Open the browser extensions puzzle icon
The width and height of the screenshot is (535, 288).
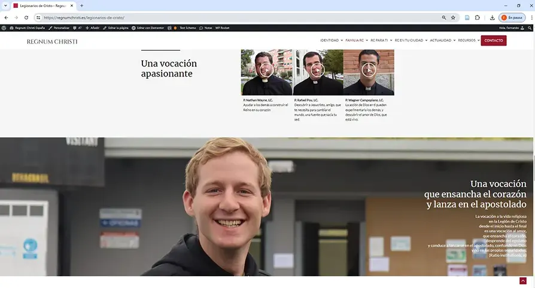478,17
